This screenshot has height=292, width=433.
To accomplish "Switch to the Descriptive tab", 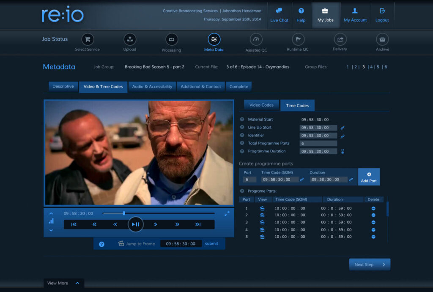I will point(63,86).
